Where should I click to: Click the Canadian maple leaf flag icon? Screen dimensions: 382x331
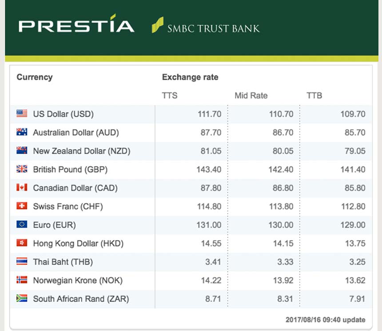[22, 188]
